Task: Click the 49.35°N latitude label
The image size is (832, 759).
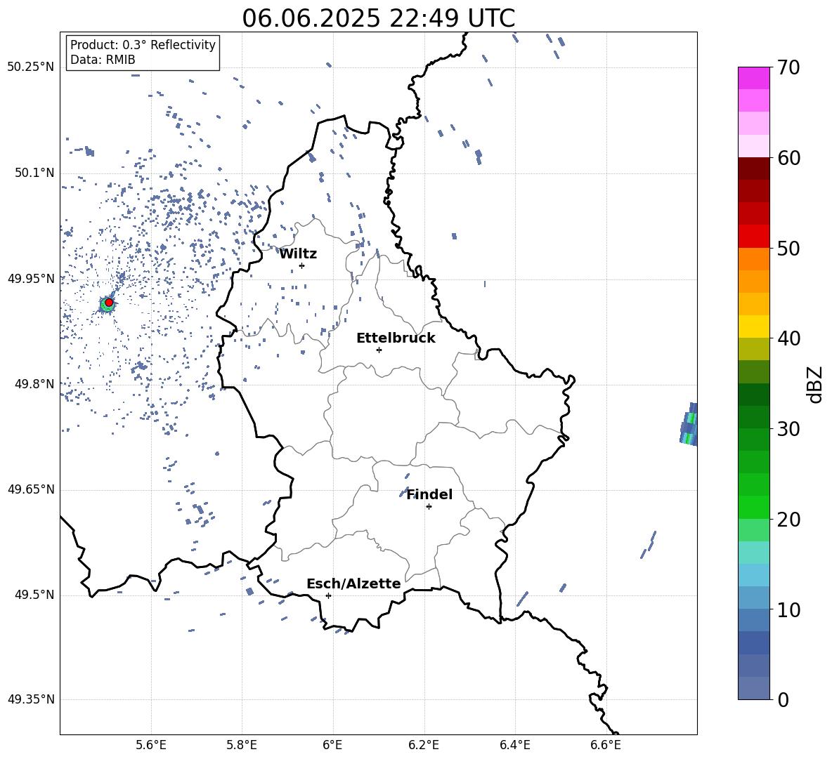Action: click(31, 699)
